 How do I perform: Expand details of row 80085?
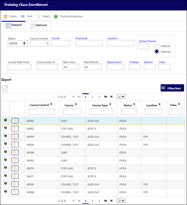point(5,120)
